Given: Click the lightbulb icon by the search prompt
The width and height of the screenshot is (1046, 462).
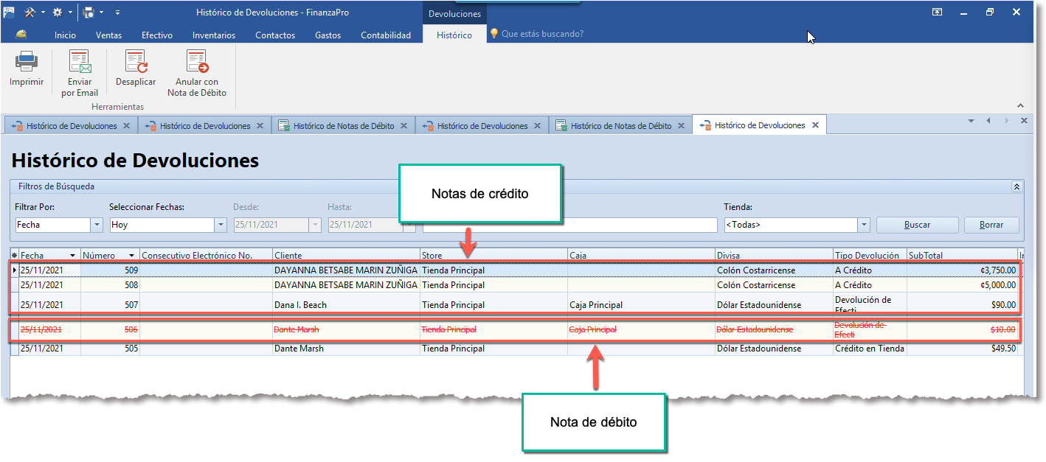Looking at the screenshot, I should pyautogui.click(x=494, y=34).
